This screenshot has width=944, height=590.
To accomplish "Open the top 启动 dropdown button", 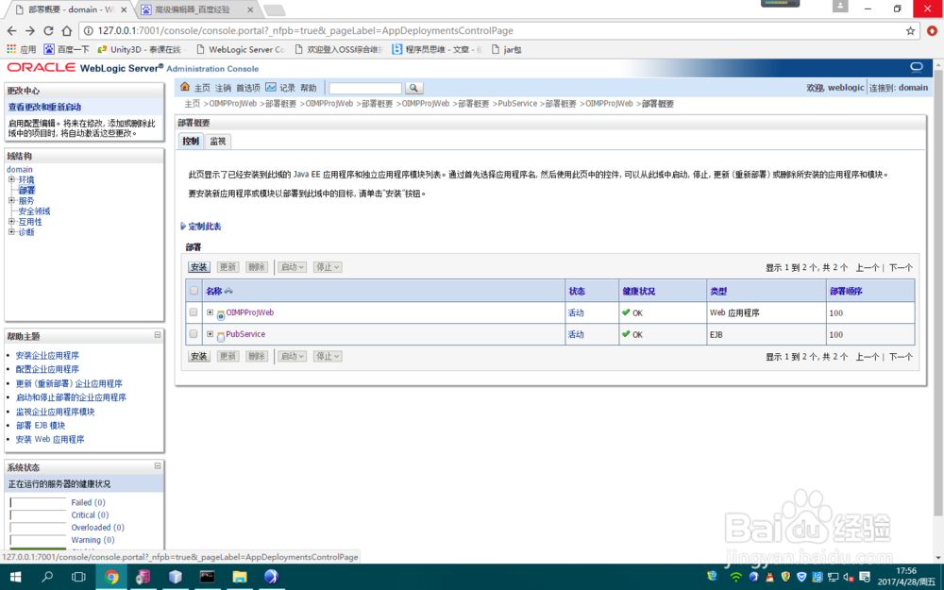I will 293,267.
